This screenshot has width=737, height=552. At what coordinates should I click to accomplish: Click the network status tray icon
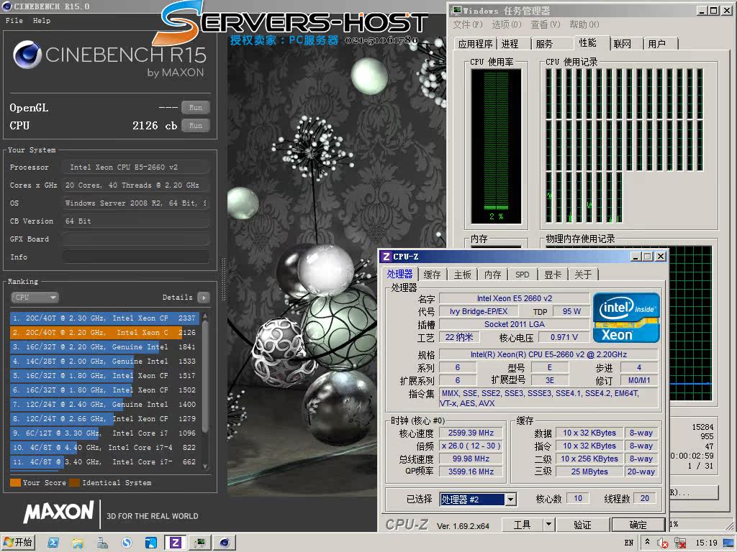pos(679,543)
